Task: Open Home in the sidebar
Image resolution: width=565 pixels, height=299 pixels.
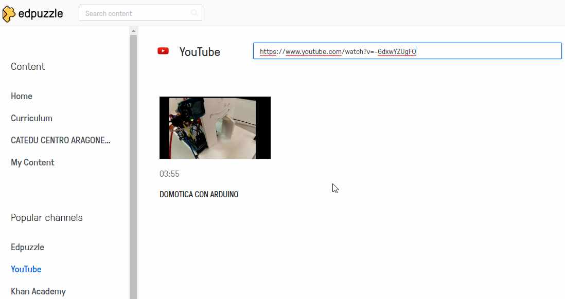Action: click(x=22, y=96)
